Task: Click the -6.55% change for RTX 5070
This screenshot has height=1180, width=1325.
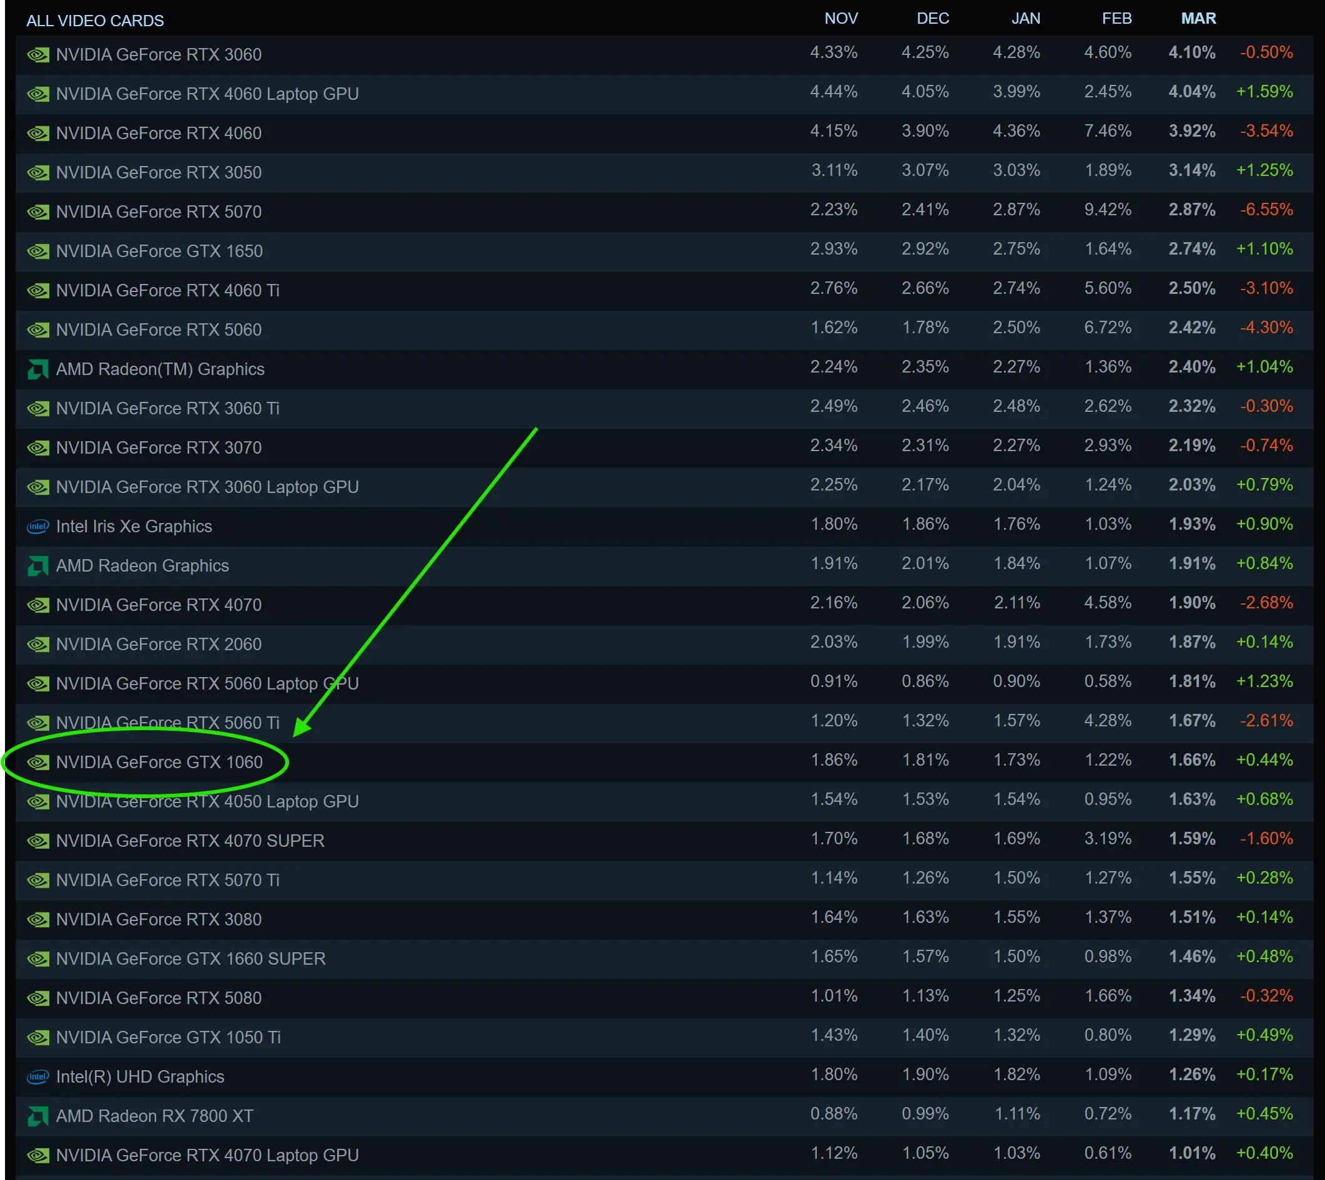Action: (1266, 210)
